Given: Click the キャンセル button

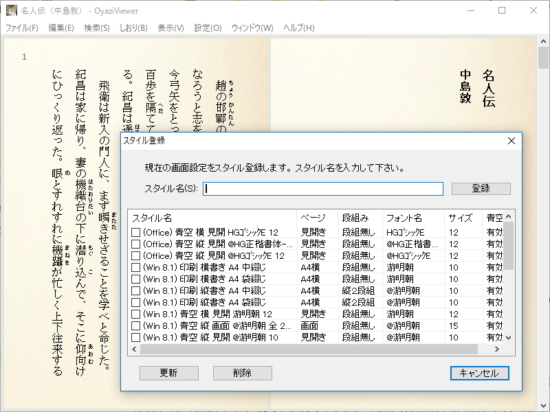Looking at the screenshot, I should tap(479, 373).
